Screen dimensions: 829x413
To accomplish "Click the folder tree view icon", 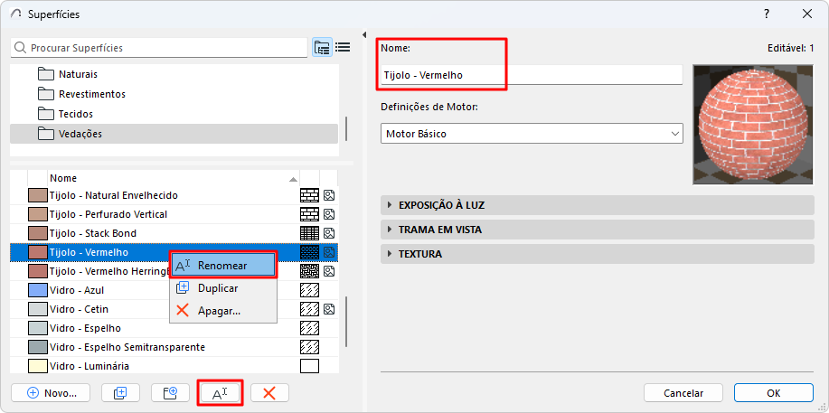I will click(x=322, y=48).
